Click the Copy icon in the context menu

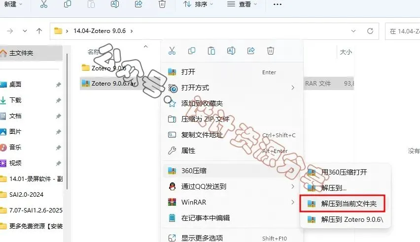click(x=192, y=51)
